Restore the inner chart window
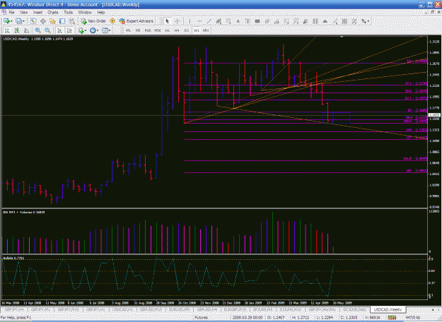Viewport: 442px width, 322px height. pos(433,13)
